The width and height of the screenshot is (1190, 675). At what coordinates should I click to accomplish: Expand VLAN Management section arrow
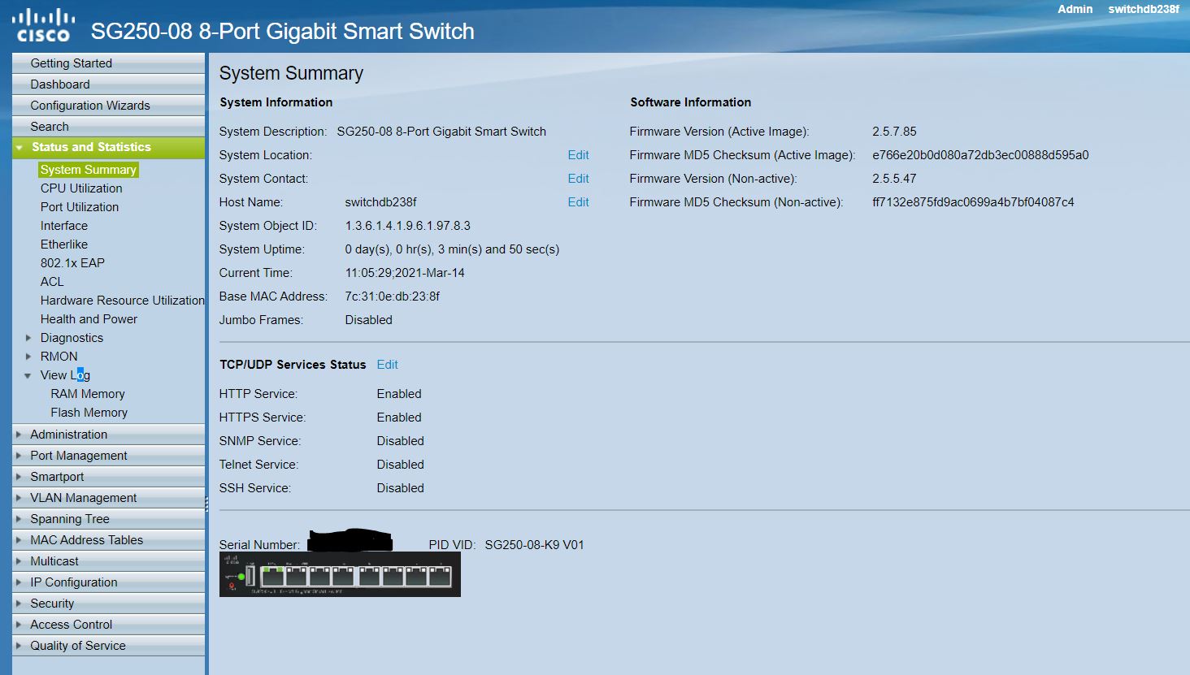tap(19, 498)
